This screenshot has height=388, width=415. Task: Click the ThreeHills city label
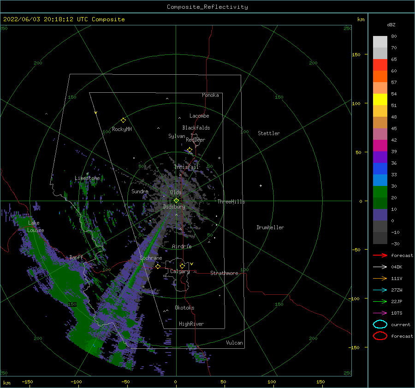[231, 202]
